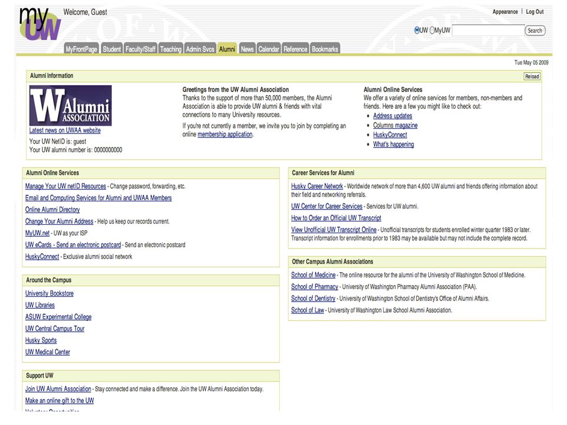Open View Unofficial UW Transcript Online link
Screen dimensions: 567x425
click(334, 230)
